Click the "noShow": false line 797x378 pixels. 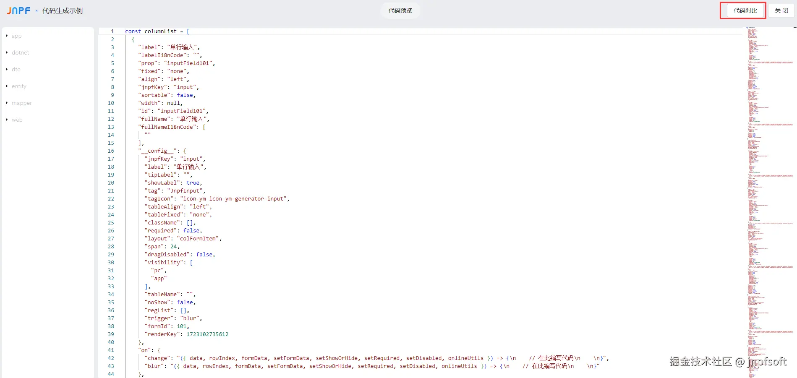(170, 302)
